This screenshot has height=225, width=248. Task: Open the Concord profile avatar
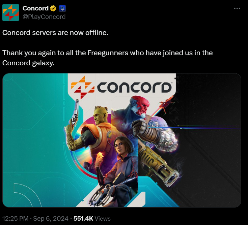click(11, 13)
